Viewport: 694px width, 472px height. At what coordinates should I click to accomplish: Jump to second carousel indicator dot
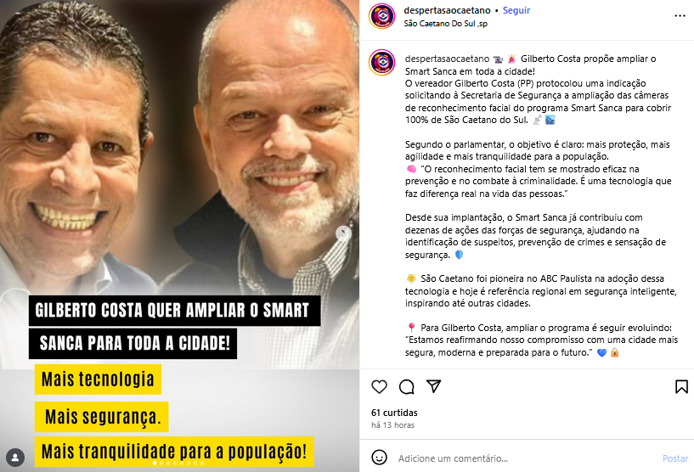coord(161,464)
